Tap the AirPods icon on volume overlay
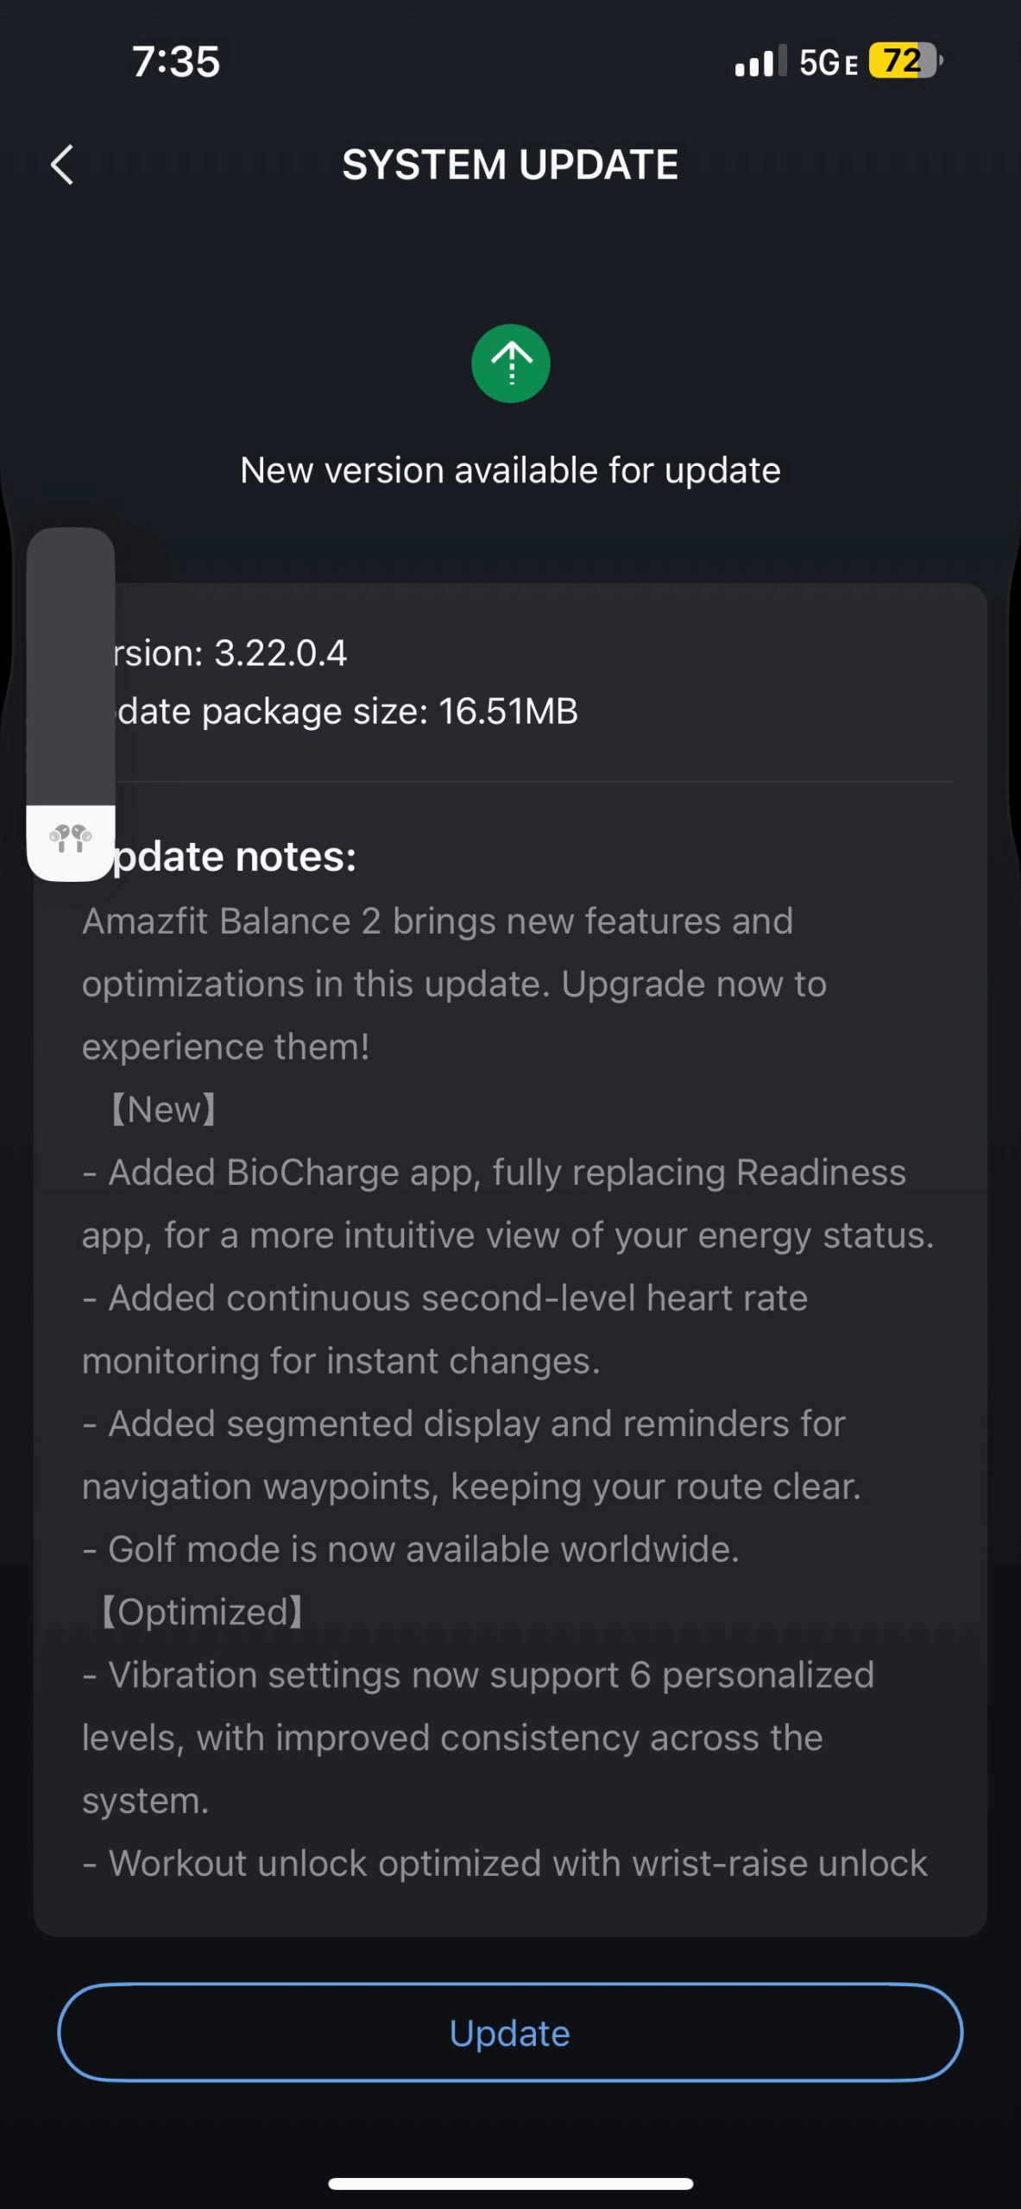The width and height of the screenshot is (1021, 2209). coord(71,839)
